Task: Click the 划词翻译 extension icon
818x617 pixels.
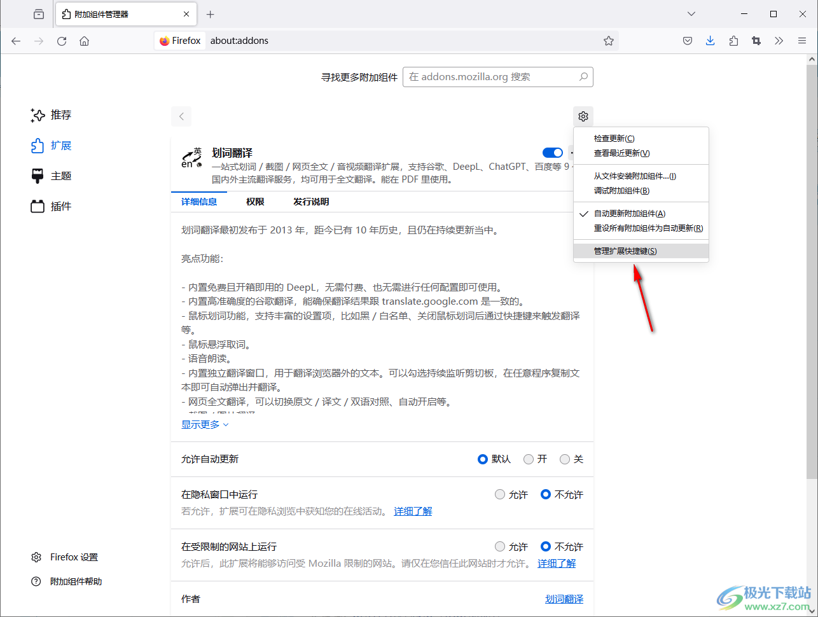Action: 191,158
